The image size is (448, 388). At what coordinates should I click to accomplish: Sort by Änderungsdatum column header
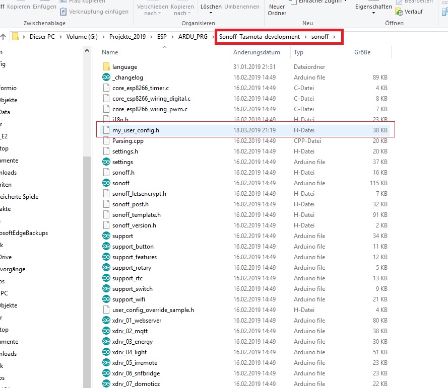coord(257,52)
